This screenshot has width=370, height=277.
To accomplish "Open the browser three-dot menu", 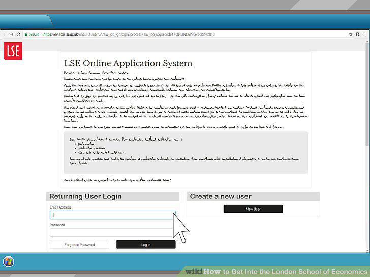I will pos(365,34).
